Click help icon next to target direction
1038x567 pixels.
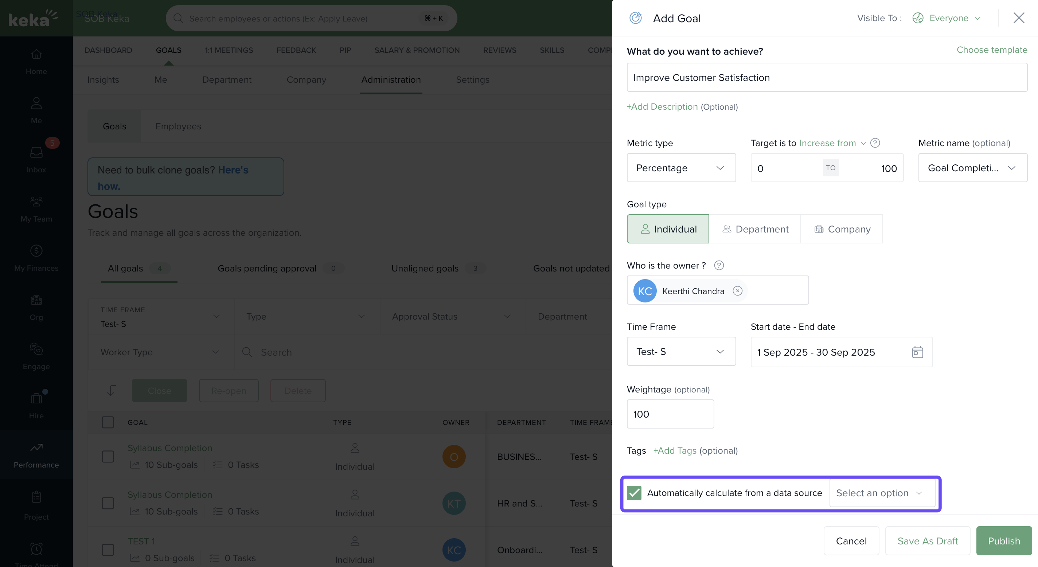(875, 143)
